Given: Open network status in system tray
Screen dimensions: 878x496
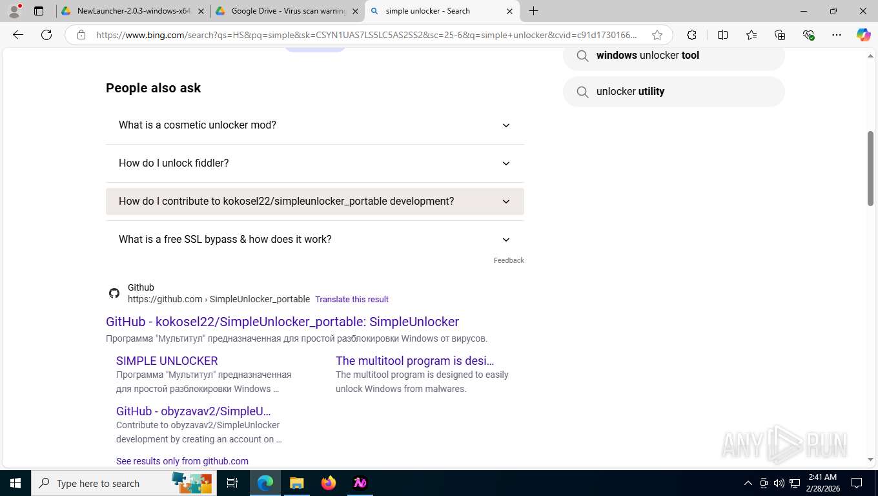Looking at the screenshot, I should pyautogui.click(x=795, y=483).
